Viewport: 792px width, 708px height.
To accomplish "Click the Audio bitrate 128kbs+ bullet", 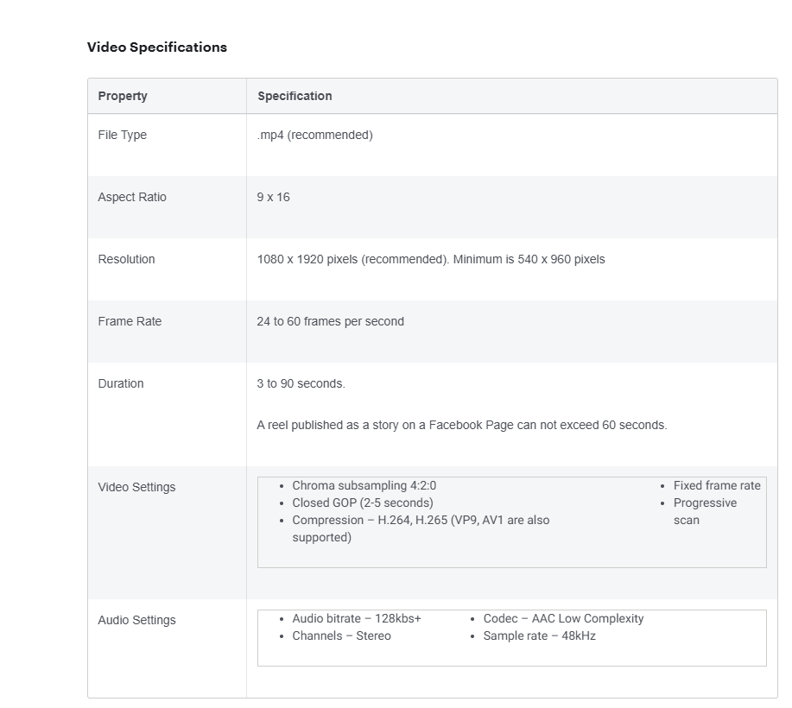I will point(357,618).
